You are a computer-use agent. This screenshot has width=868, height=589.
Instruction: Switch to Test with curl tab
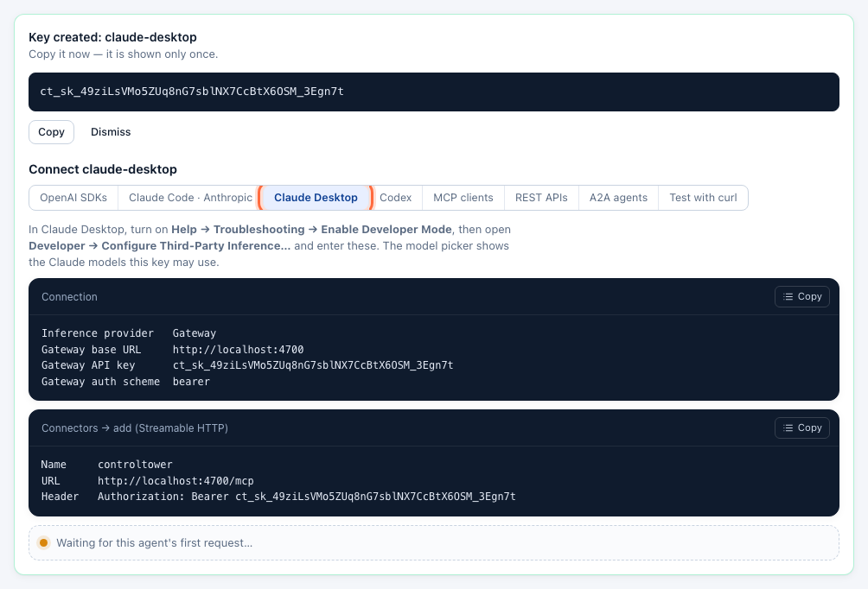click(703, 198)
